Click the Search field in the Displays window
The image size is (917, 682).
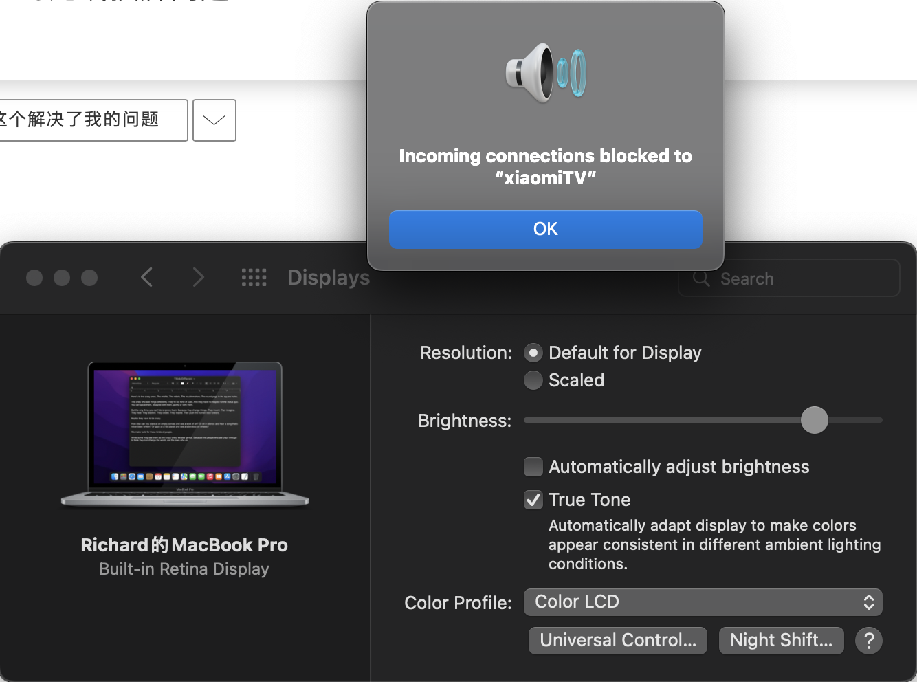pos(789,278)
